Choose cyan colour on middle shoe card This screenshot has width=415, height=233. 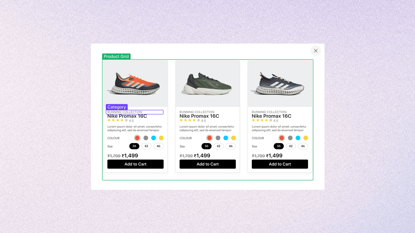226,138
